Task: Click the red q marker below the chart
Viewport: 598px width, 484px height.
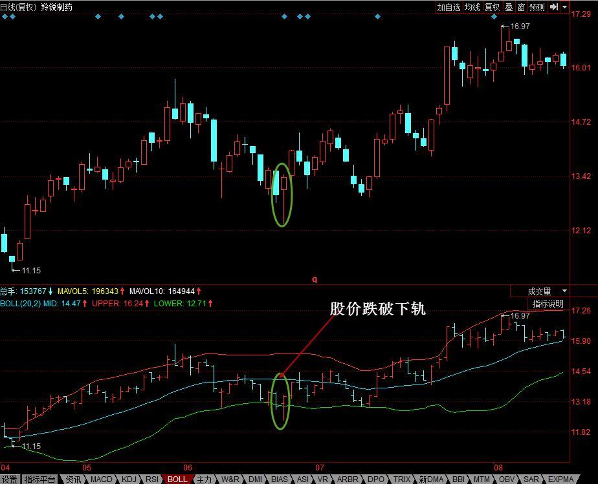Action: [315, 280]
